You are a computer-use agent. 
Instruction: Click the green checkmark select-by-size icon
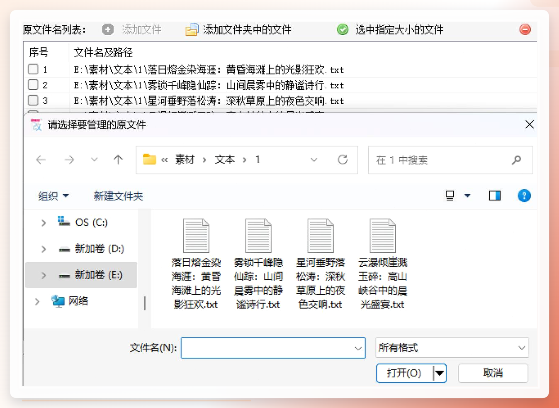click(x=343, y=29)
